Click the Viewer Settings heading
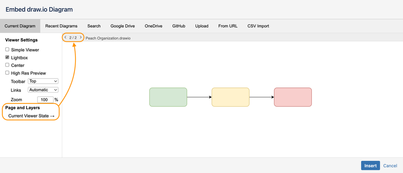 [21, 40]
